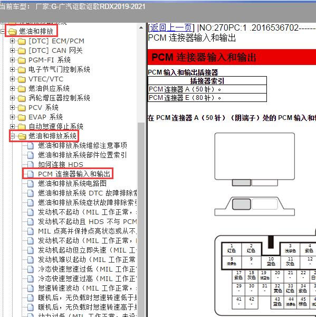This screenshot has width=316, height=317.
Task: Select PCM 连接器输入和输出 tree item
Action: (x=74, y=174)
